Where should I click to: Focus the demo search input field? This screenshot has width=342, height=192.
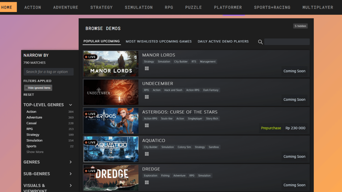click(x=287, y=42)
